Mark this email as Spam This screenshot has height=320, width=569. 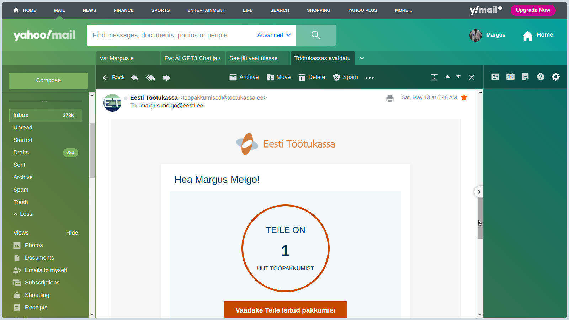click(345, 77)
